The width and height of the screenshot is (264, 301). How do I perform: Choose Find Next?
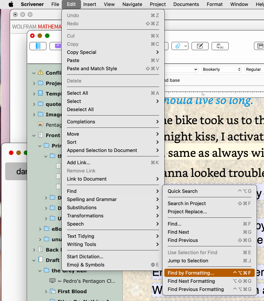[x=209, y=232]
